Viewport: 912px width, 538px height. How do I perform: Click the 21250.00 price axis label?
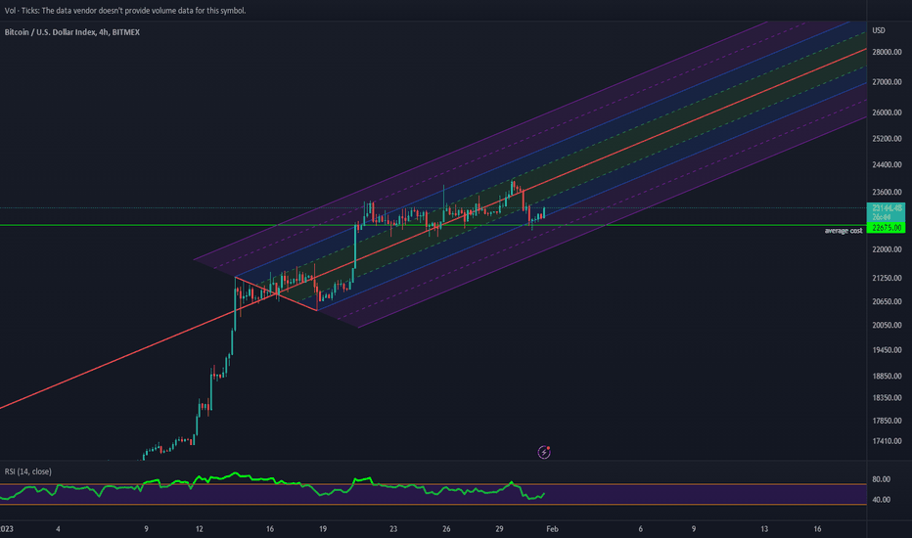[887, 278]
